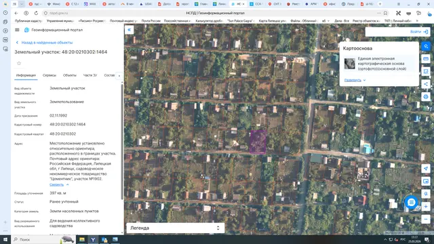Viewport: 434px width, 244px height.
Task: Switch to the Объекты tab
Action: coord(69,75)
